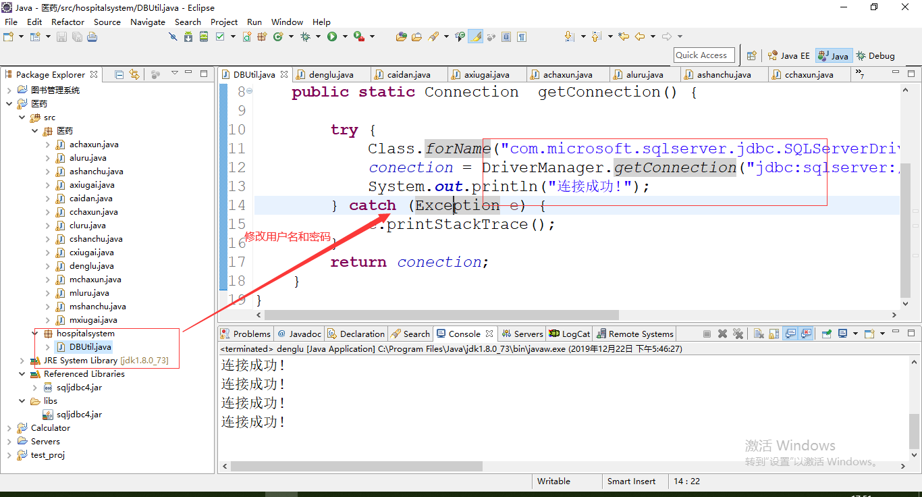Click the Last Edit Location icon
The image size is (922, 497).
624,36
